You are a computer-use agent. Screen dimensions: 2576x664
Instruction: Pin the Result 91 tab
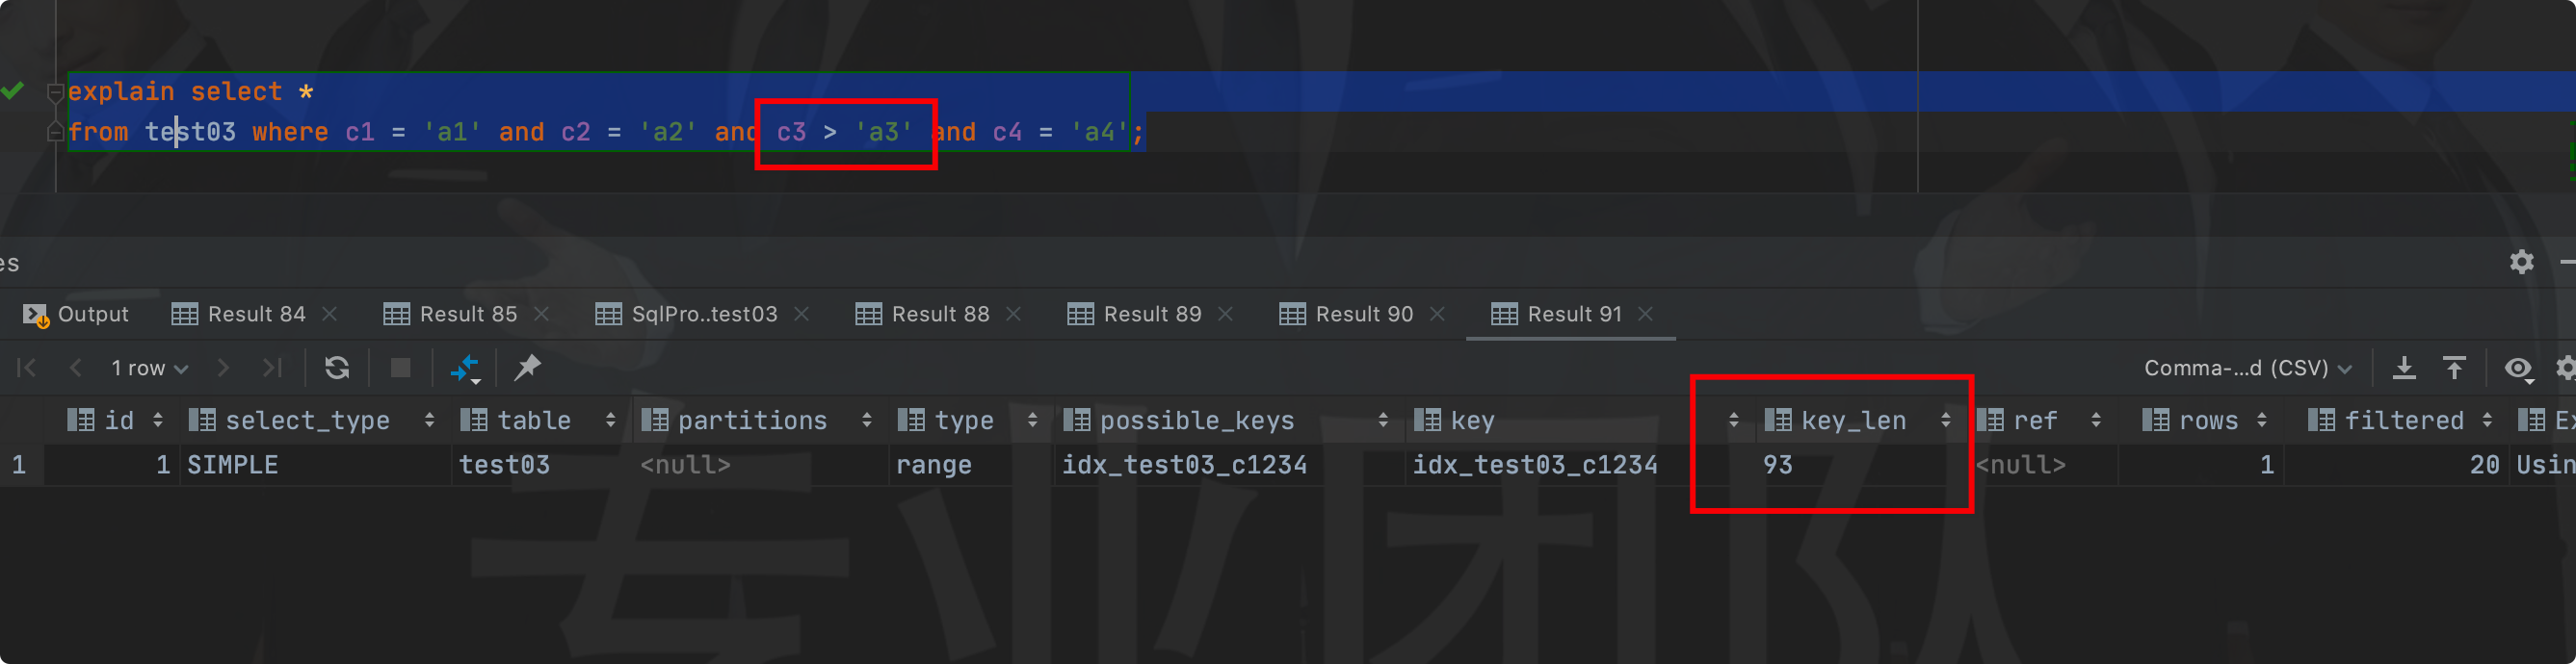pos(527,369)
